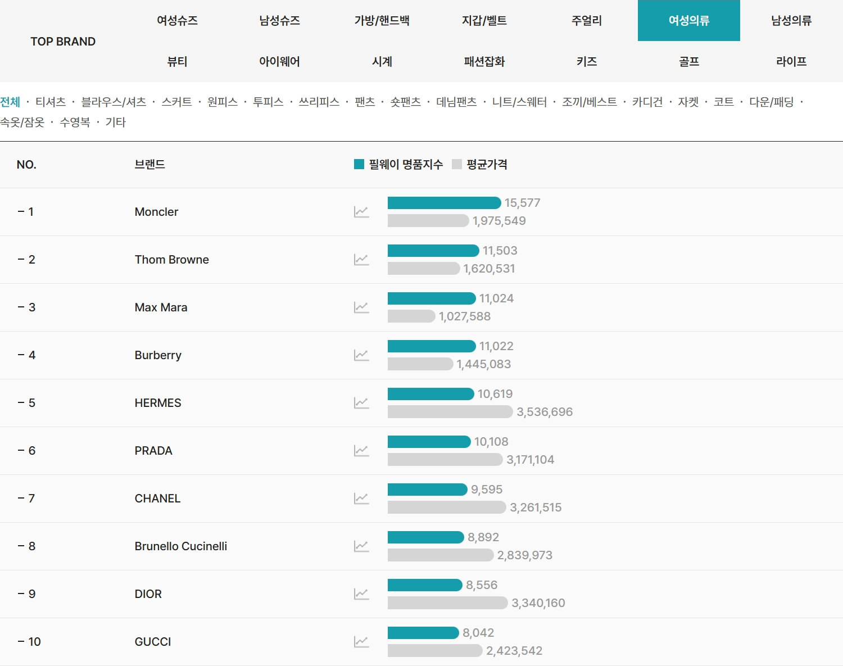Open trend chart icon for GUCCI
This screenshot has height=666, width=843.
coord(361,642)
